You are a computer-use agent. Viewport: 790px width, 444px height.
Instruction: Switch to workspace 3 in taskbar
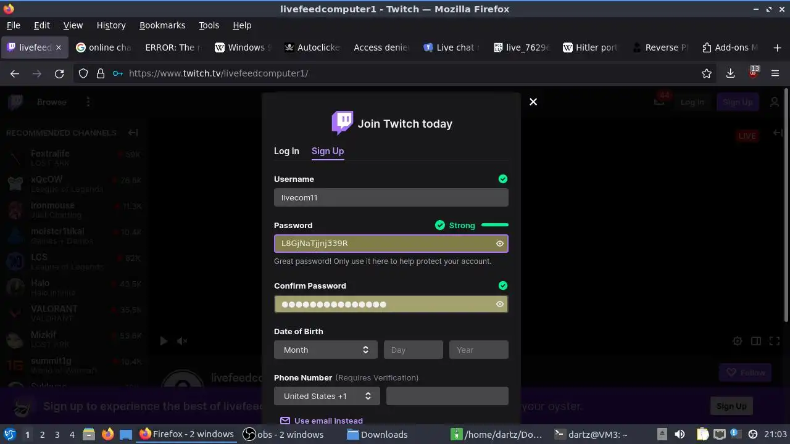pyautogui.click(x=57, y=435)
